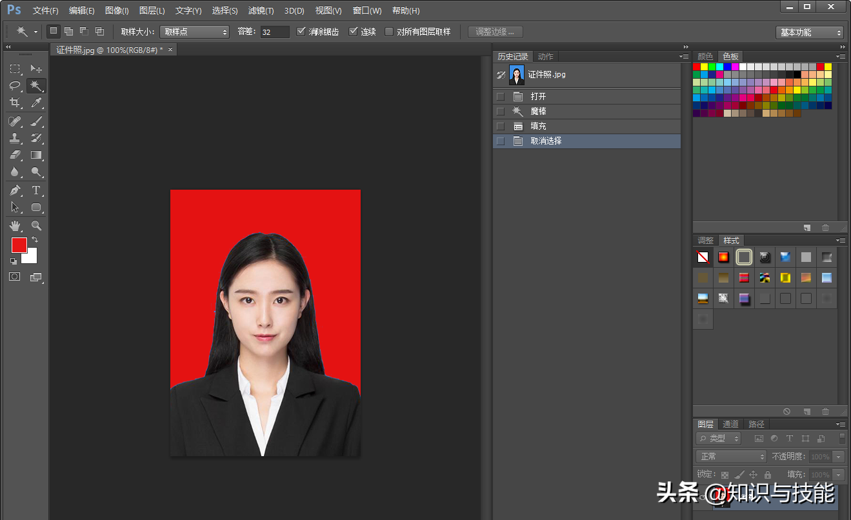Open the 基本功能 workspace dropdown

coord(810,32)
